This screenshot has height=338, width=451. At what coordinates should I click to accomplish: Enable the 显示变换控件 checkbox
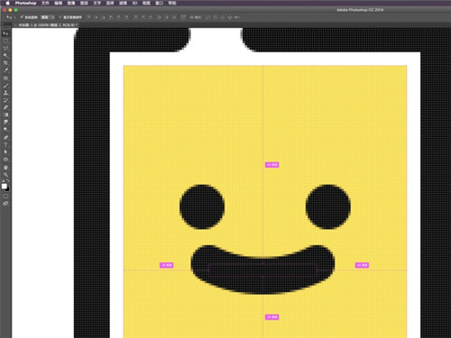coord(60,17)
